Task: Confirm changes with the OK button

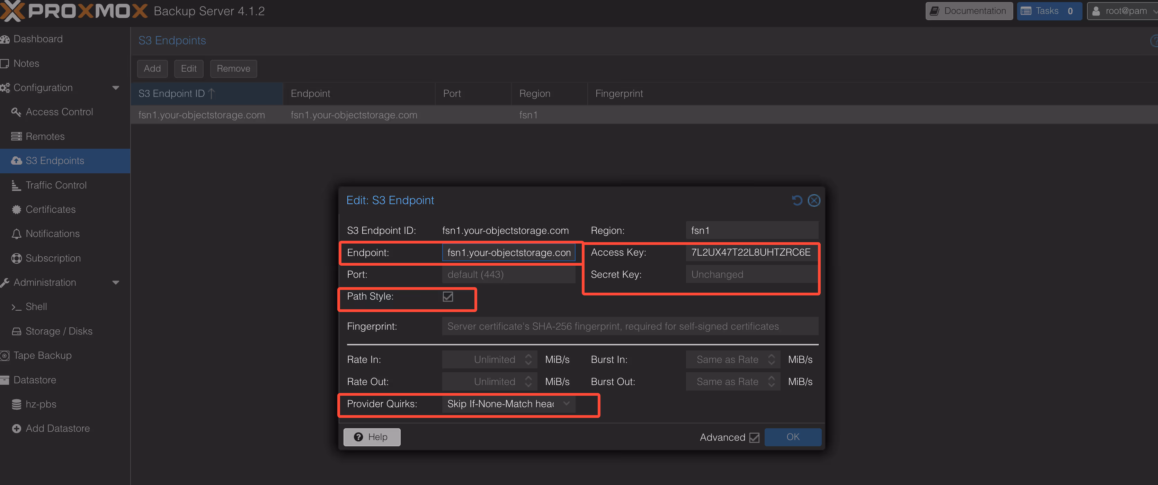Action: (x=793, y=437)
